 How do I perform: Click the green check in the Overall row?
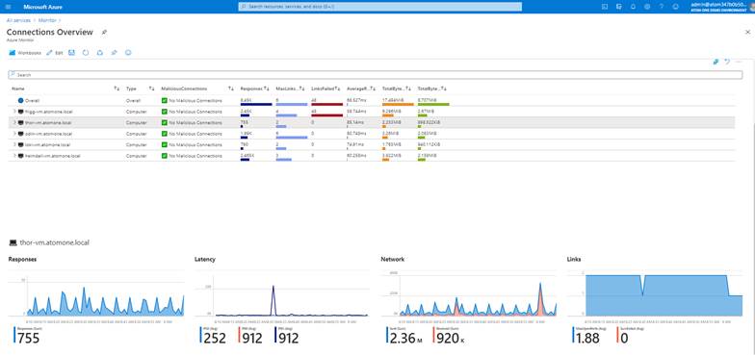pos(164,100)
